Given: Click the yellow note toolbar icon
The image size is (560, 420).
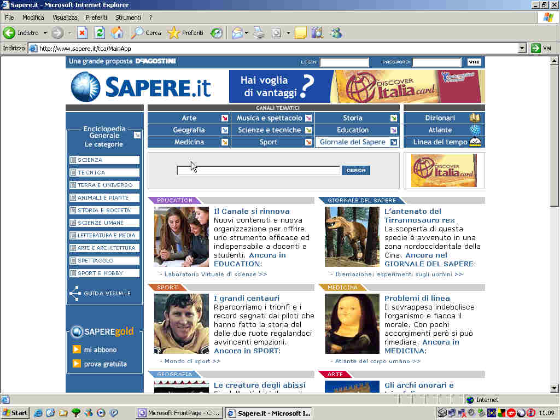Looking at the screenshot, I should [x=300, y=33].
